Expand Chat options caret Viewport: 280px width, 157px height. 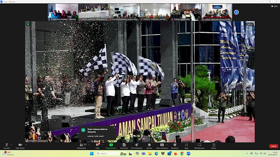pyautogui.click(x=102, y=145)
